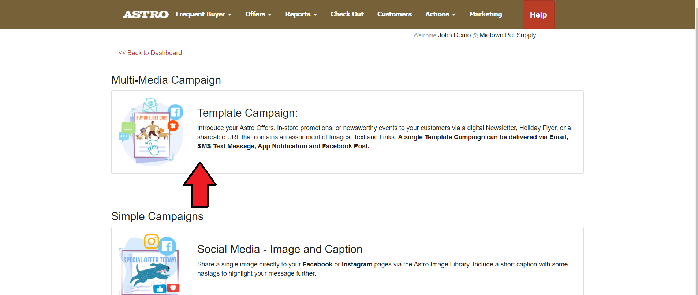Go to the Check Out page
Image resolution: width=698 pixels, height=295 pixels.
click(347, 14)
